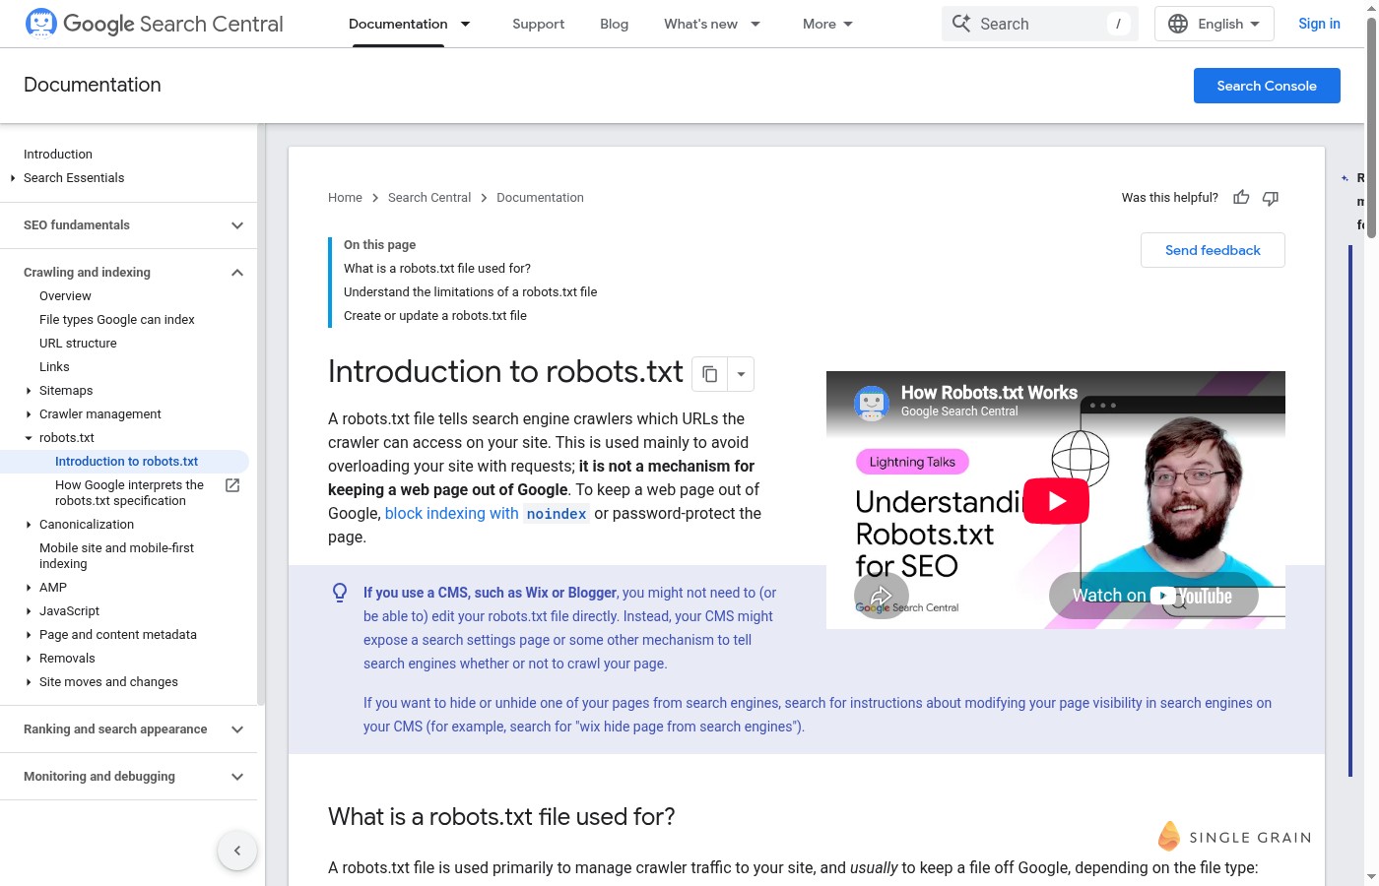Viewport: 1379px width, 886px height.
Task: Select Introduction to robots.txt sidebar item
Action: (124, 462)
